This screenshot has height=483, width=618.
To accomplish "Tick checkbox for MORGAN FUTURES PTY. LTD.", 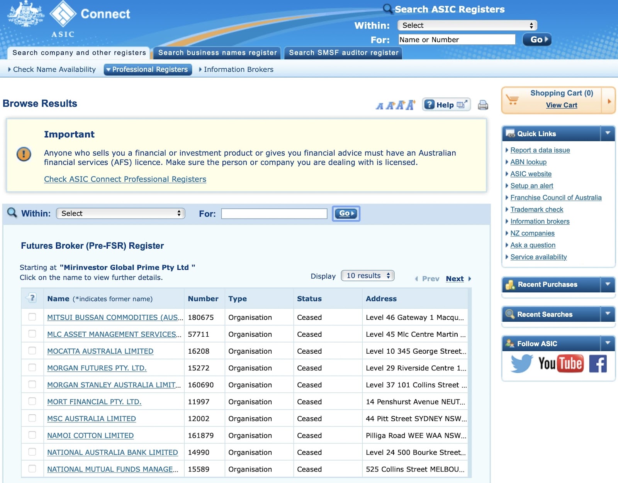I will click(x=32, y=368).
